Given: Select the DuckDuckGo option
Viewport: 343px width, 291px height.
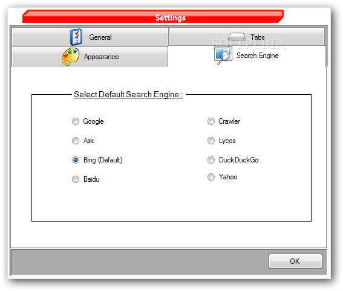Looking at the screenshot, I should [x=233, y=160].
